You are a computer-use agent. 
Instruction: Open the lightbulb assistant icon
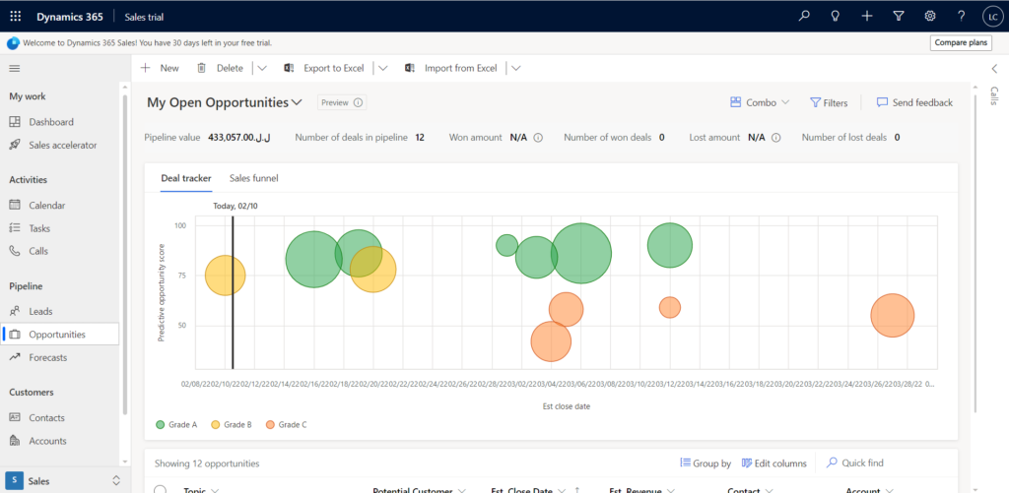[836, 17]
